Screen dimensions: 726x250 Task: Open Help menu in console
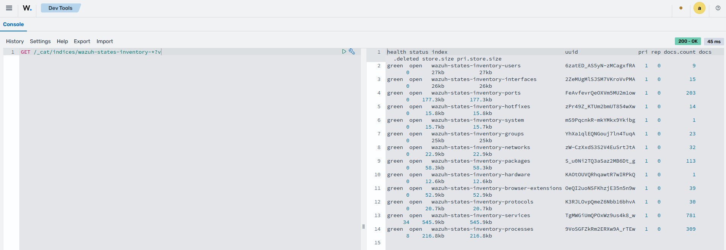[x=62, y=41]
